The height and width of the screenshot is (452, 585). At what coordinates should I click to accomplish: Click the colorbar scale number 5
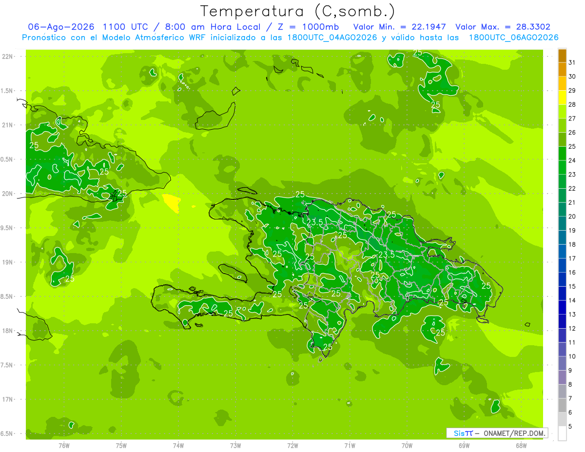(570, 427)
